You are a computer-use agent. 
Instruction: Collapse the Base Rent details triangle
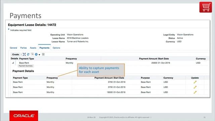coord(13,63)
